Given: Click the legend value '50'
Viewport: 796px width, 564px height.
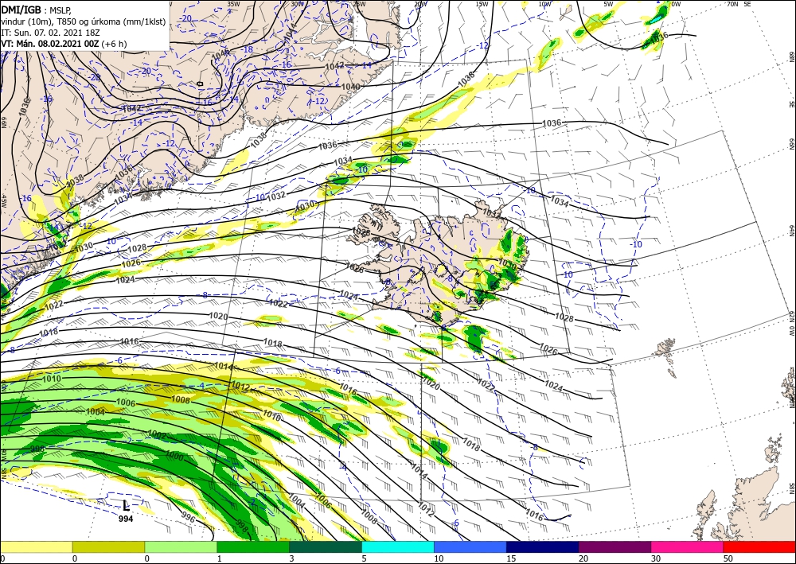Looking at the screenshot, I should point(728,558).
